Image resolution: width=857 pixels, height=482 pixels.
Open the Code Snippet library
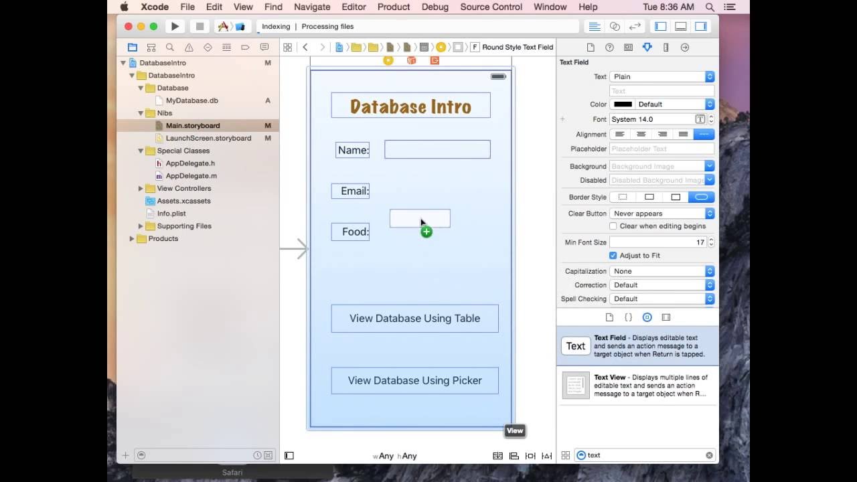tap(628, 317)
